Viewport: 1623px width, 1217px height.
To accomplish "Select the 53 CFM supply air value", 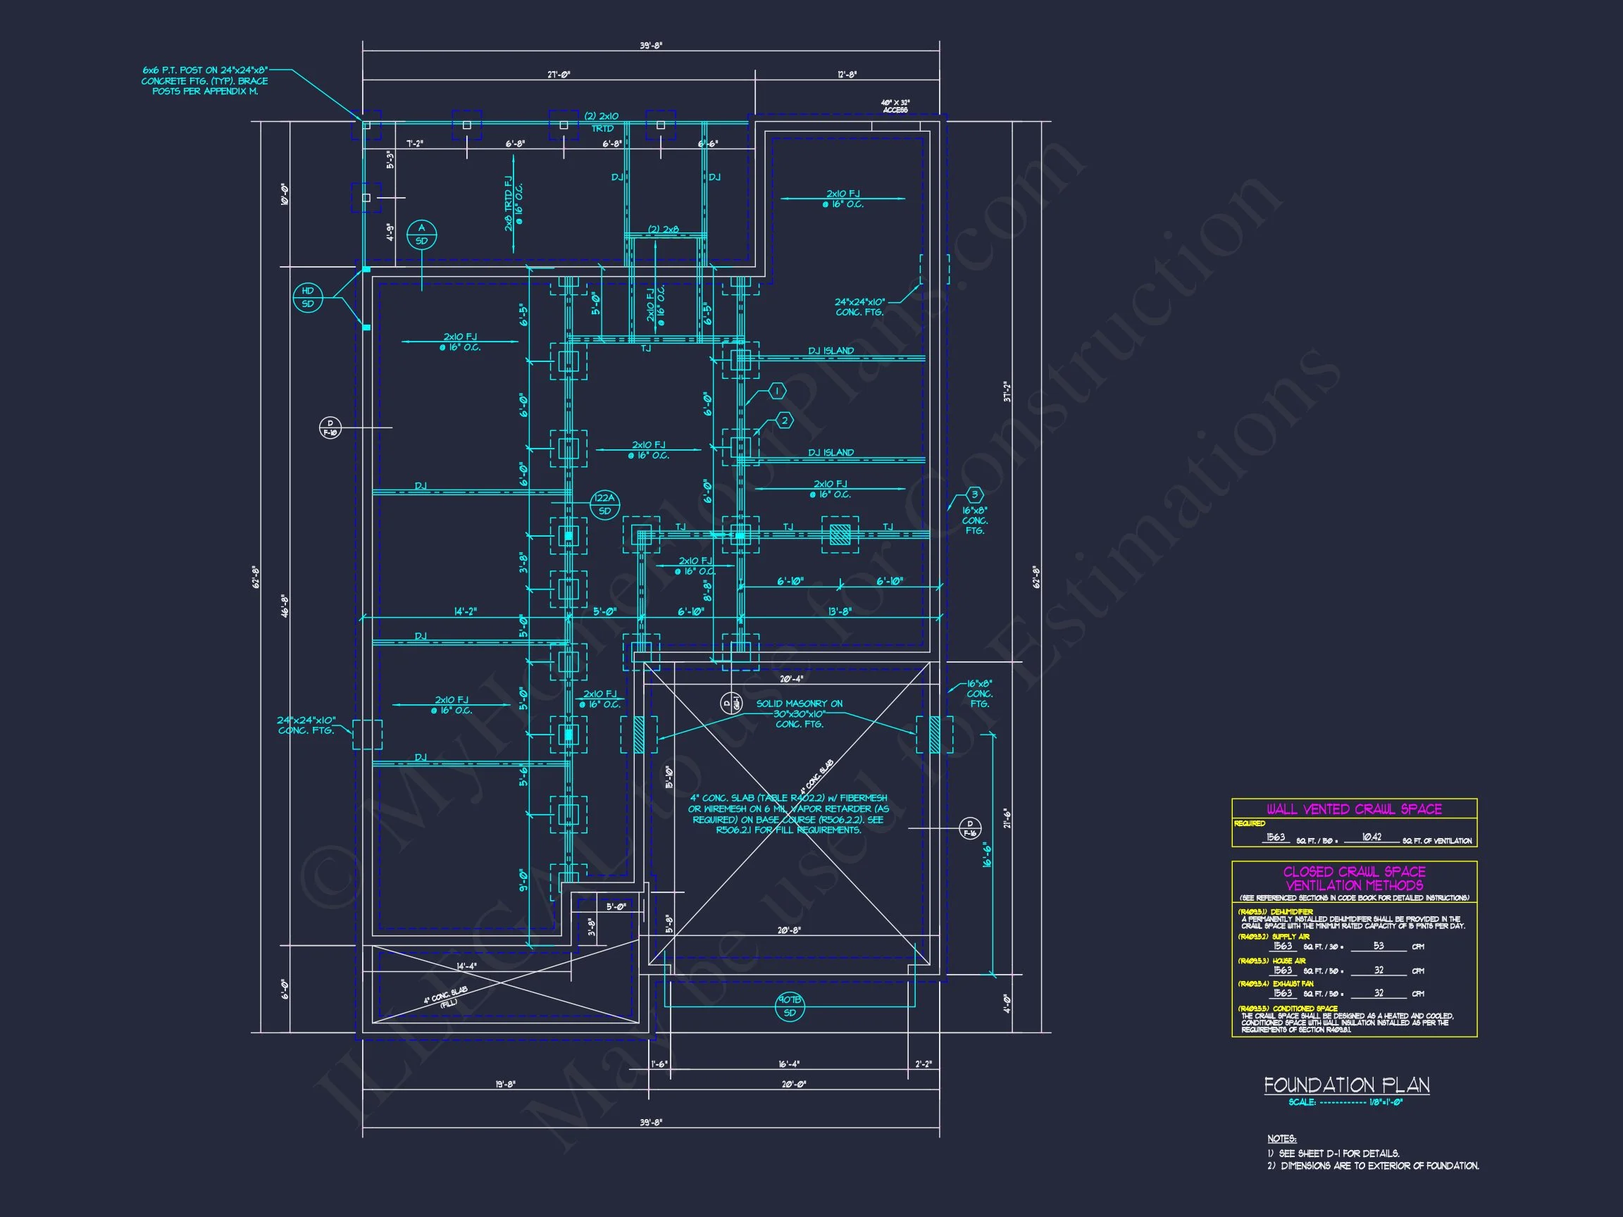I will 1378,946.
